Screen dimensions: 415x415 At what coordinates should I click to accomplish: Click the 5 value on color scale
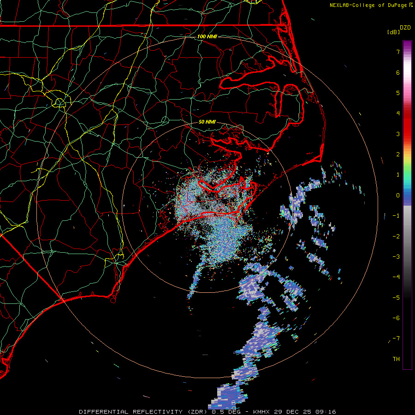coord(398,93)
